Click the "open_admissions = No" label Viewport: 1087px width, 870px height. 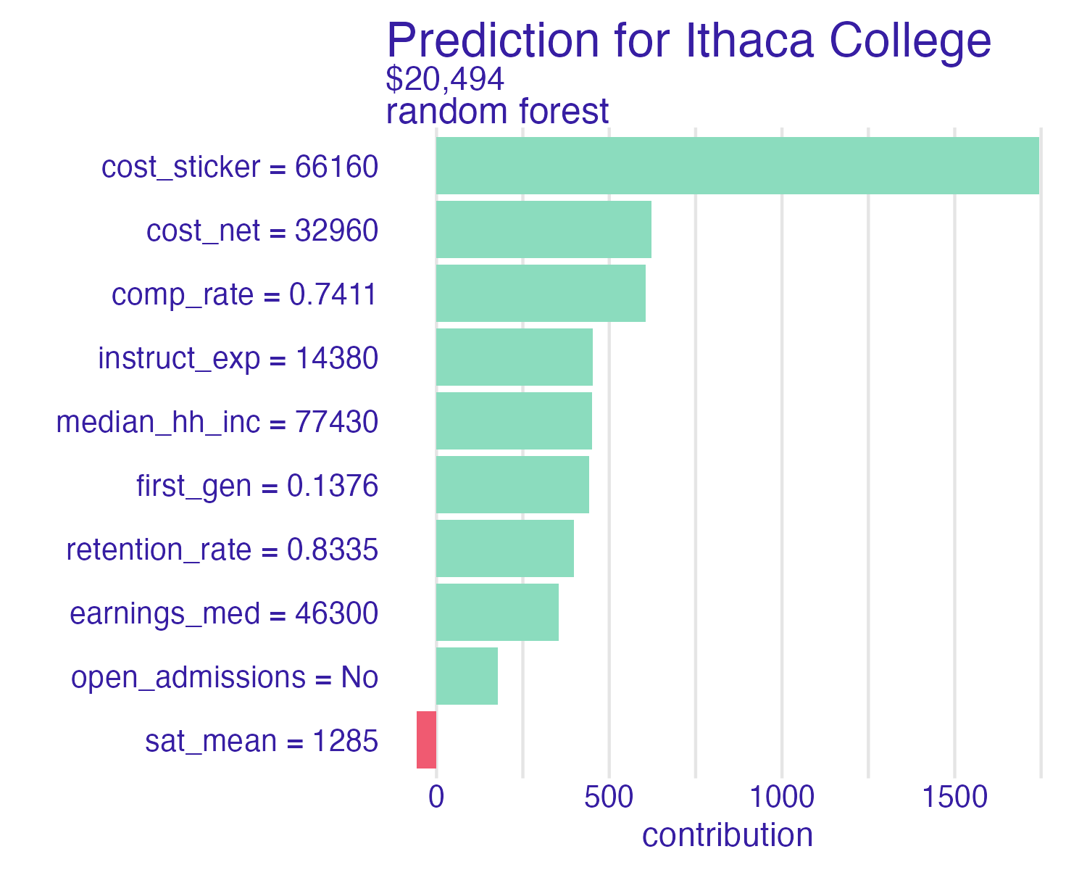click(225, 678)
